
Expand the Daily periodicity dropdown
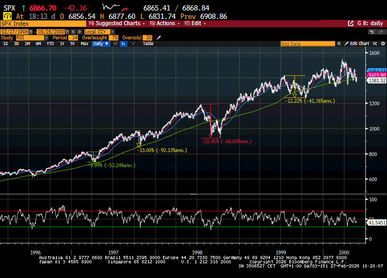pos(100,44)
